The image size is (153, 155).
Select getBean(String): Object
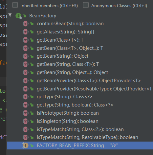tap(62, 56)
